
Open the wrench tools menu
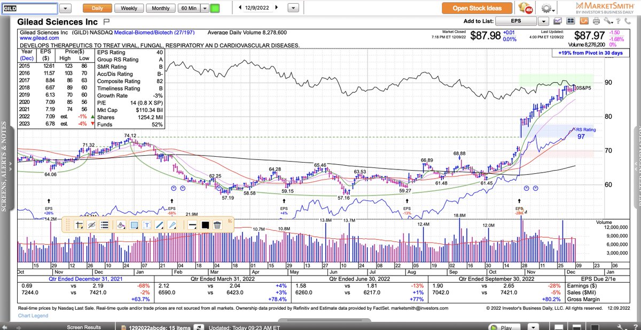pos(608,21)
